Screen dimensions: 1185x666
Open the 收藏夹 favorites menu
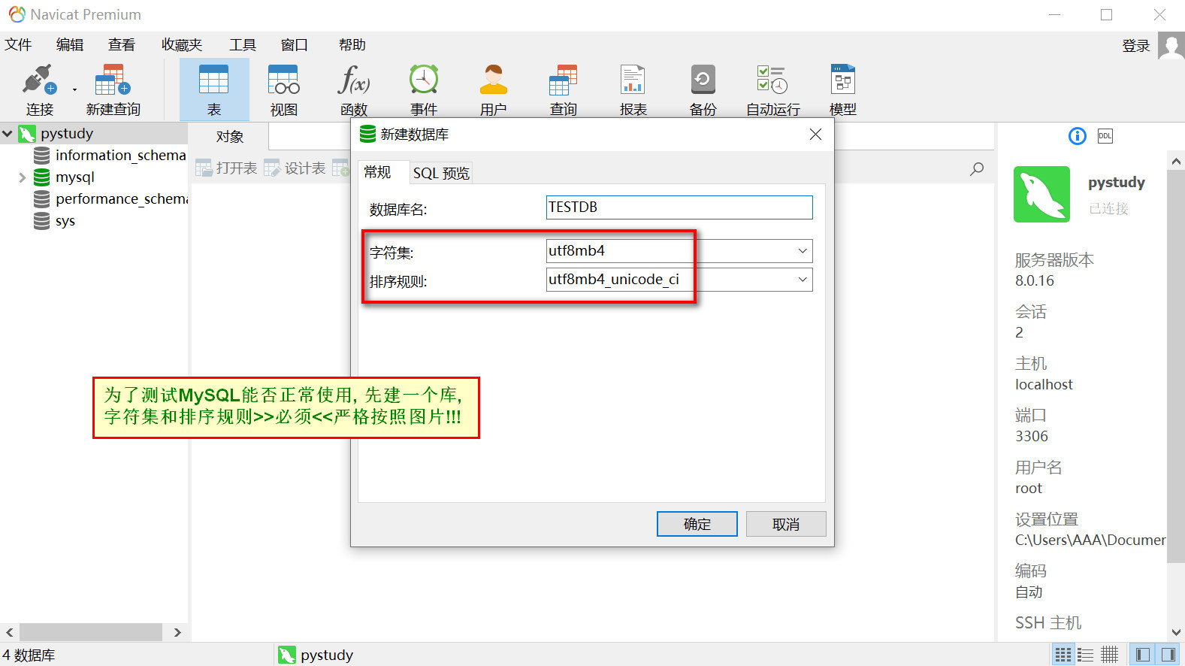pos(182,45)
